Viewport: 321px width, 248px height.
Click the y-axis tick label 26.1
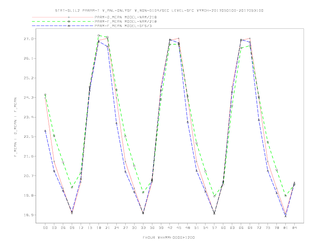coord(28,58)
